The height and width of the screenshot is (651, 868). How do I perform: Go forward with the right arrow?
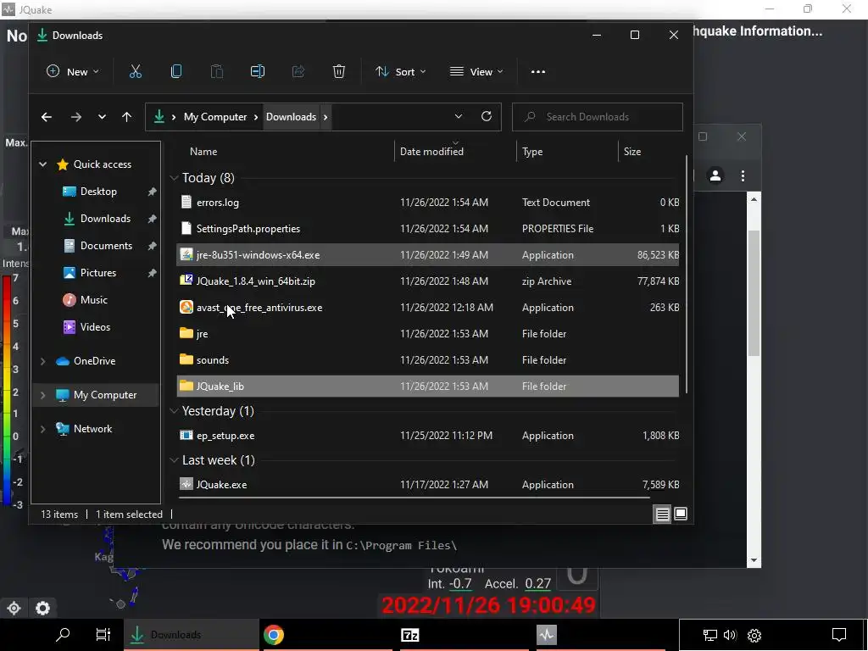(x=76, y=117)
